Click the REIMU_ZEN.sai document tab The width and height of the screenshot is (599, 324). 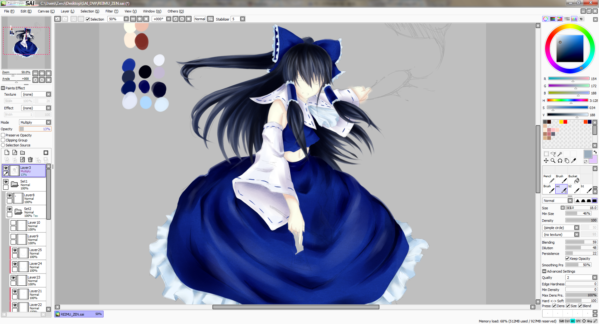tap(79, 314)
